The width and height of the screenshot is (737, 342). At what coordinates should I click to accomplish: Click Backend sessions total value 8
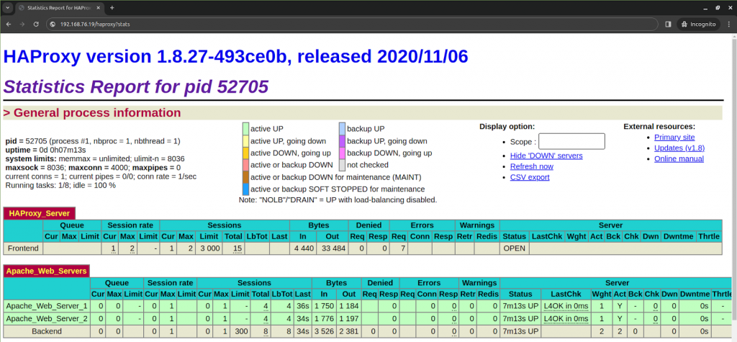pyautogui.click(x=266, y=331)
